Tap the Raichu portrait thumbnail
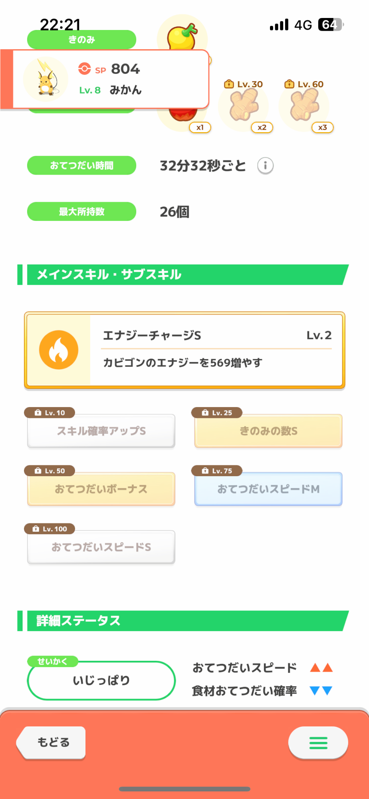 pyautogui.click(x=46, y=80)
